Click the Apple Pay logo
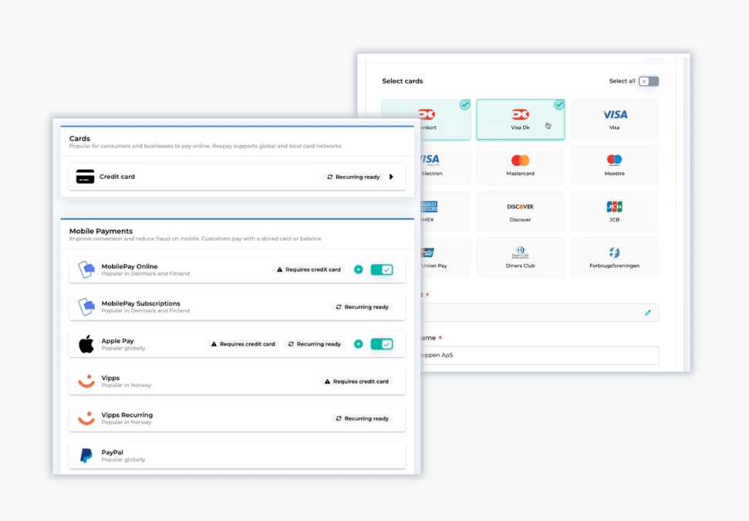This screenshot has height=521, width=749. pos(86,344)
